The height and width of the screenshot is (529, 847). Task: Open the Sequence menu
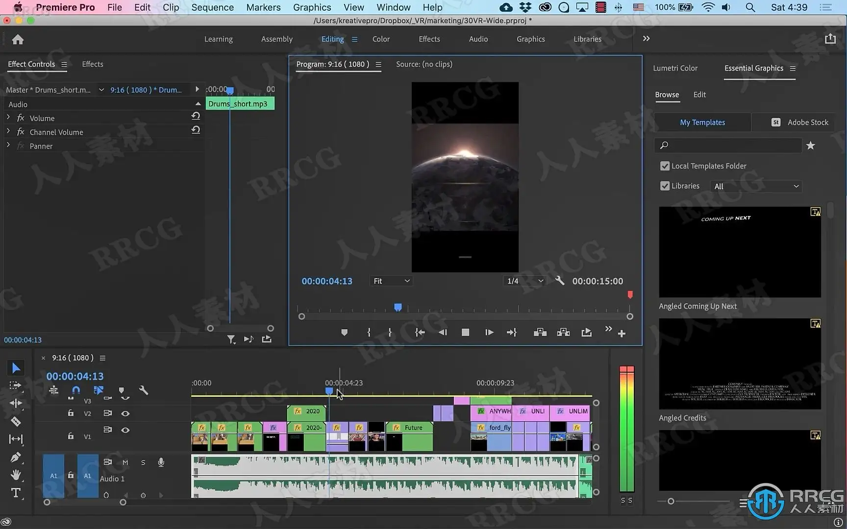click(x=212, y=7)
